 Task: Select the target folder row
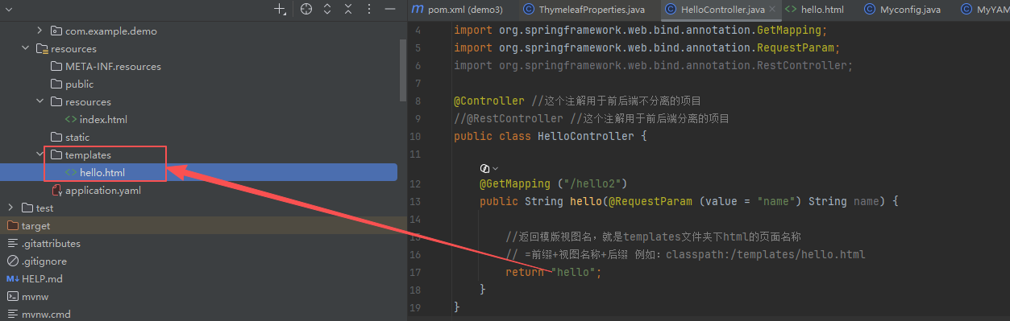[x=198, y=226]
